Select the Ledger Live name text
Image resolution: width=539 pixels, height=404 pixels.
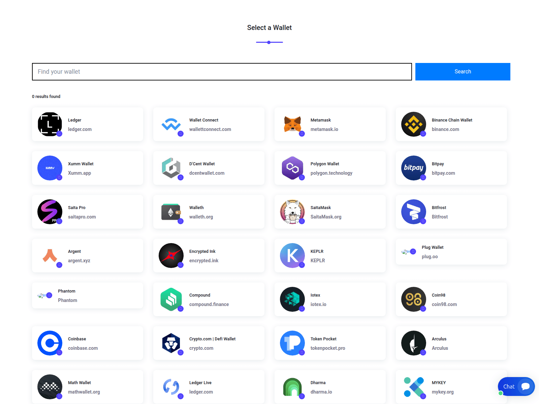point(200,383)
